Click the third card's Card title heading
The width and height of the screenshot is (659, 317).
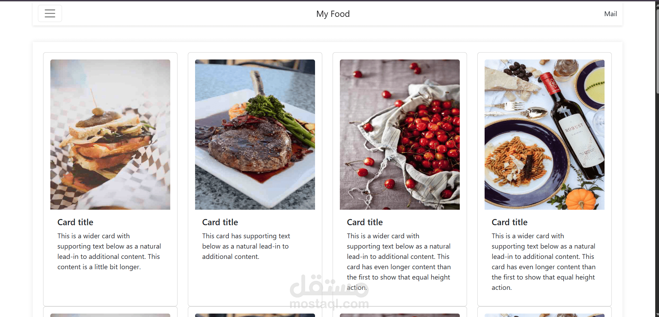coord(365,222)
